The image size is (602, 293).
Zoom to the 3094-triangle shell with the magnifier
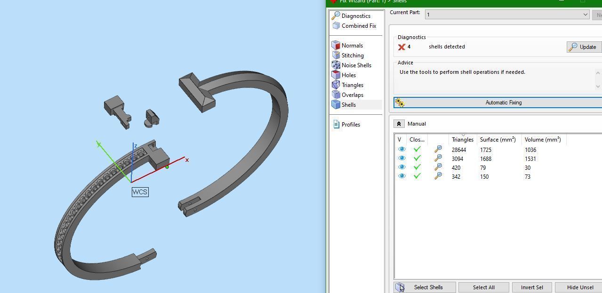point(438,158)
